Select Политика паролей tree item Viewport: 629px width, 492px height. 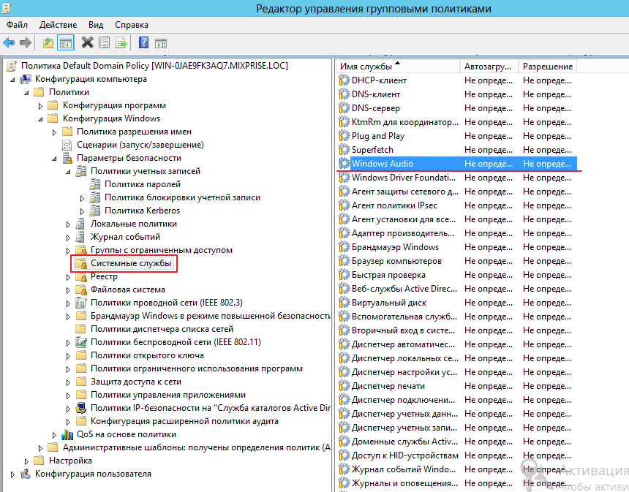pos(142,184)
